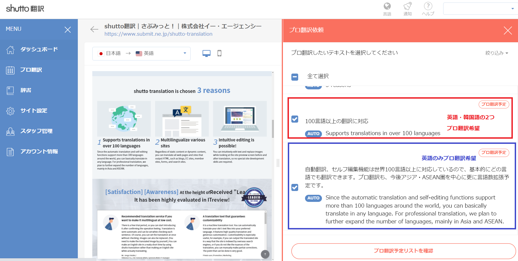
Task: Click scroll-to-top arrow in preview
Action: point(265,254)
